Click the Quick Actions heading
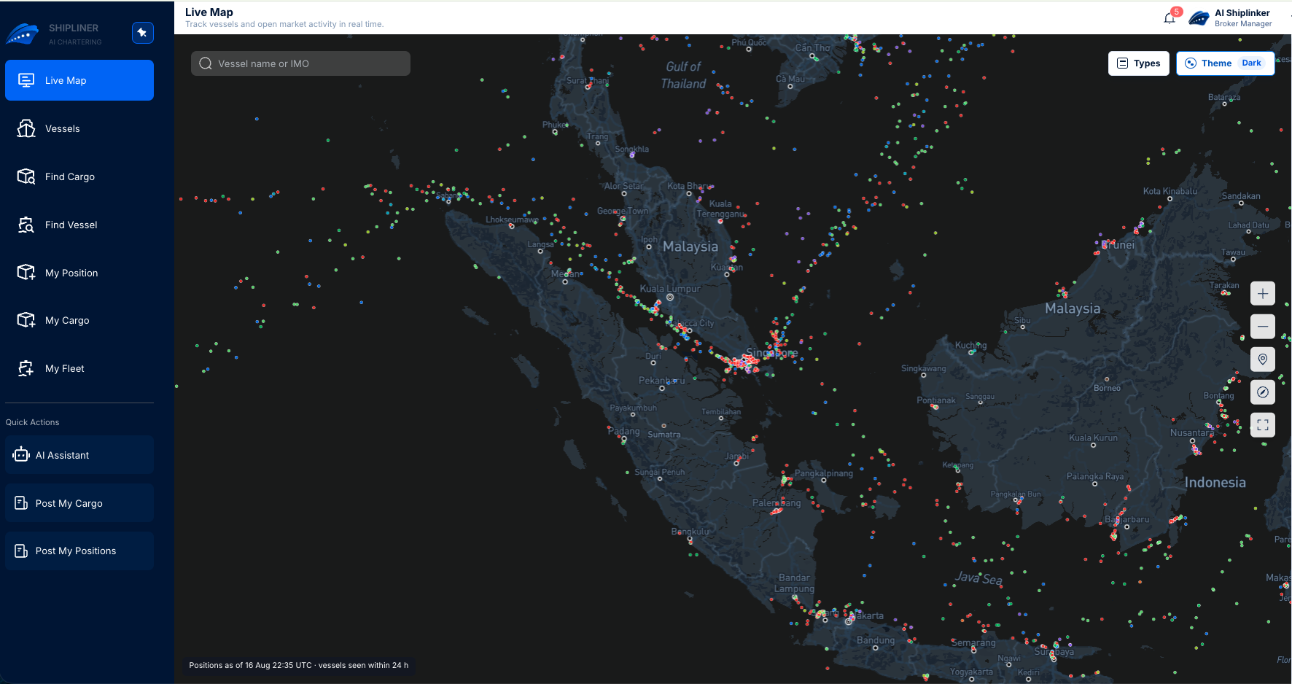1292x684 pixels. (32, 422)
